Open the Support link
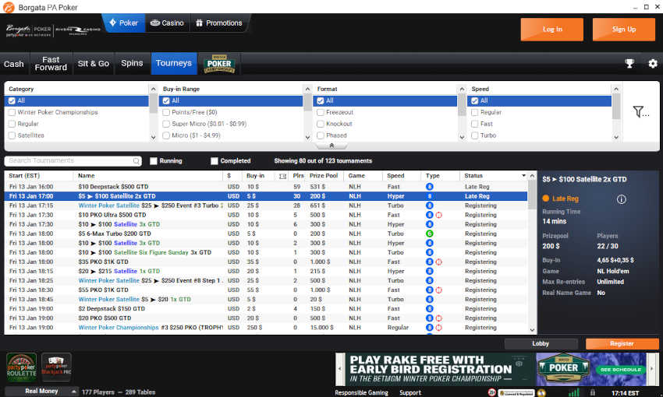The width and height of the screenshot is (663, 397). (410, 393)
